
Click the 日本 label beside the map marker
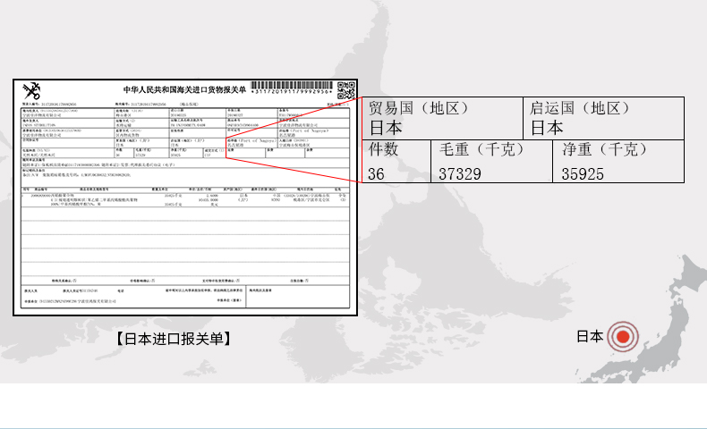589,337
